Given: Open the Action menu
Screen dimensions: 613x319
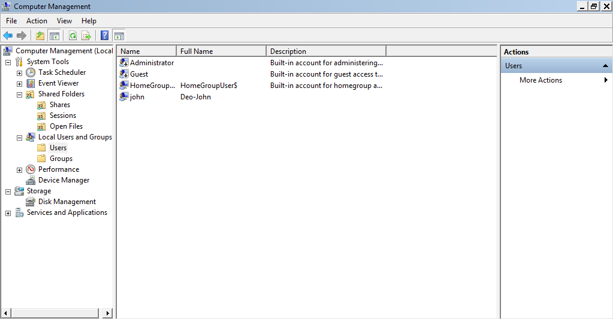Looking at the screenshot, I should tap(37, 21).
